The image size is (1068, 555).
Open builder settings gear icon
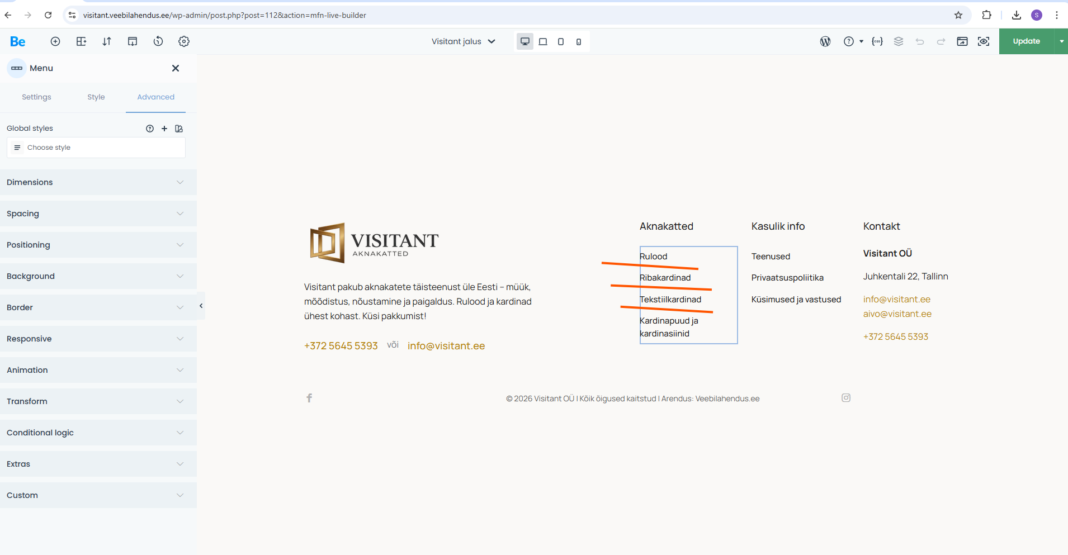click(184, 41)
